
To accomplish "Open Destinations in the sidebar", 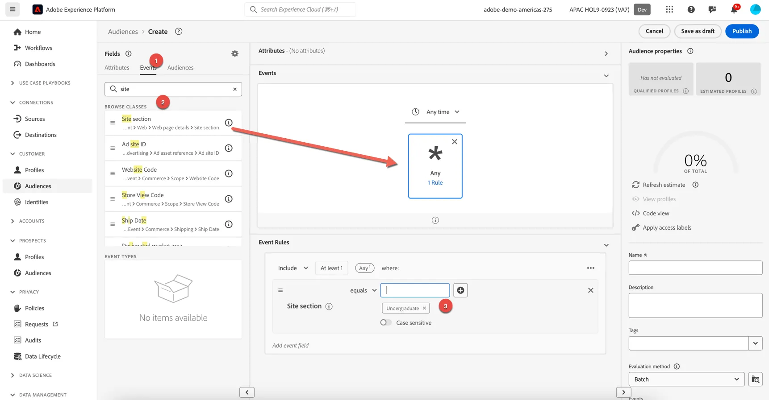I will point(41,135).
